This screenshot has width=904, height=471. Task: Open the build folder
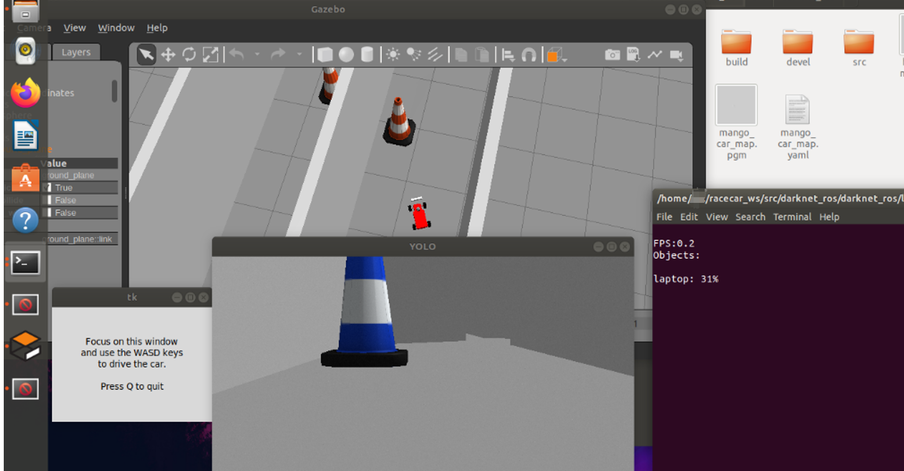tap(736, 48)
